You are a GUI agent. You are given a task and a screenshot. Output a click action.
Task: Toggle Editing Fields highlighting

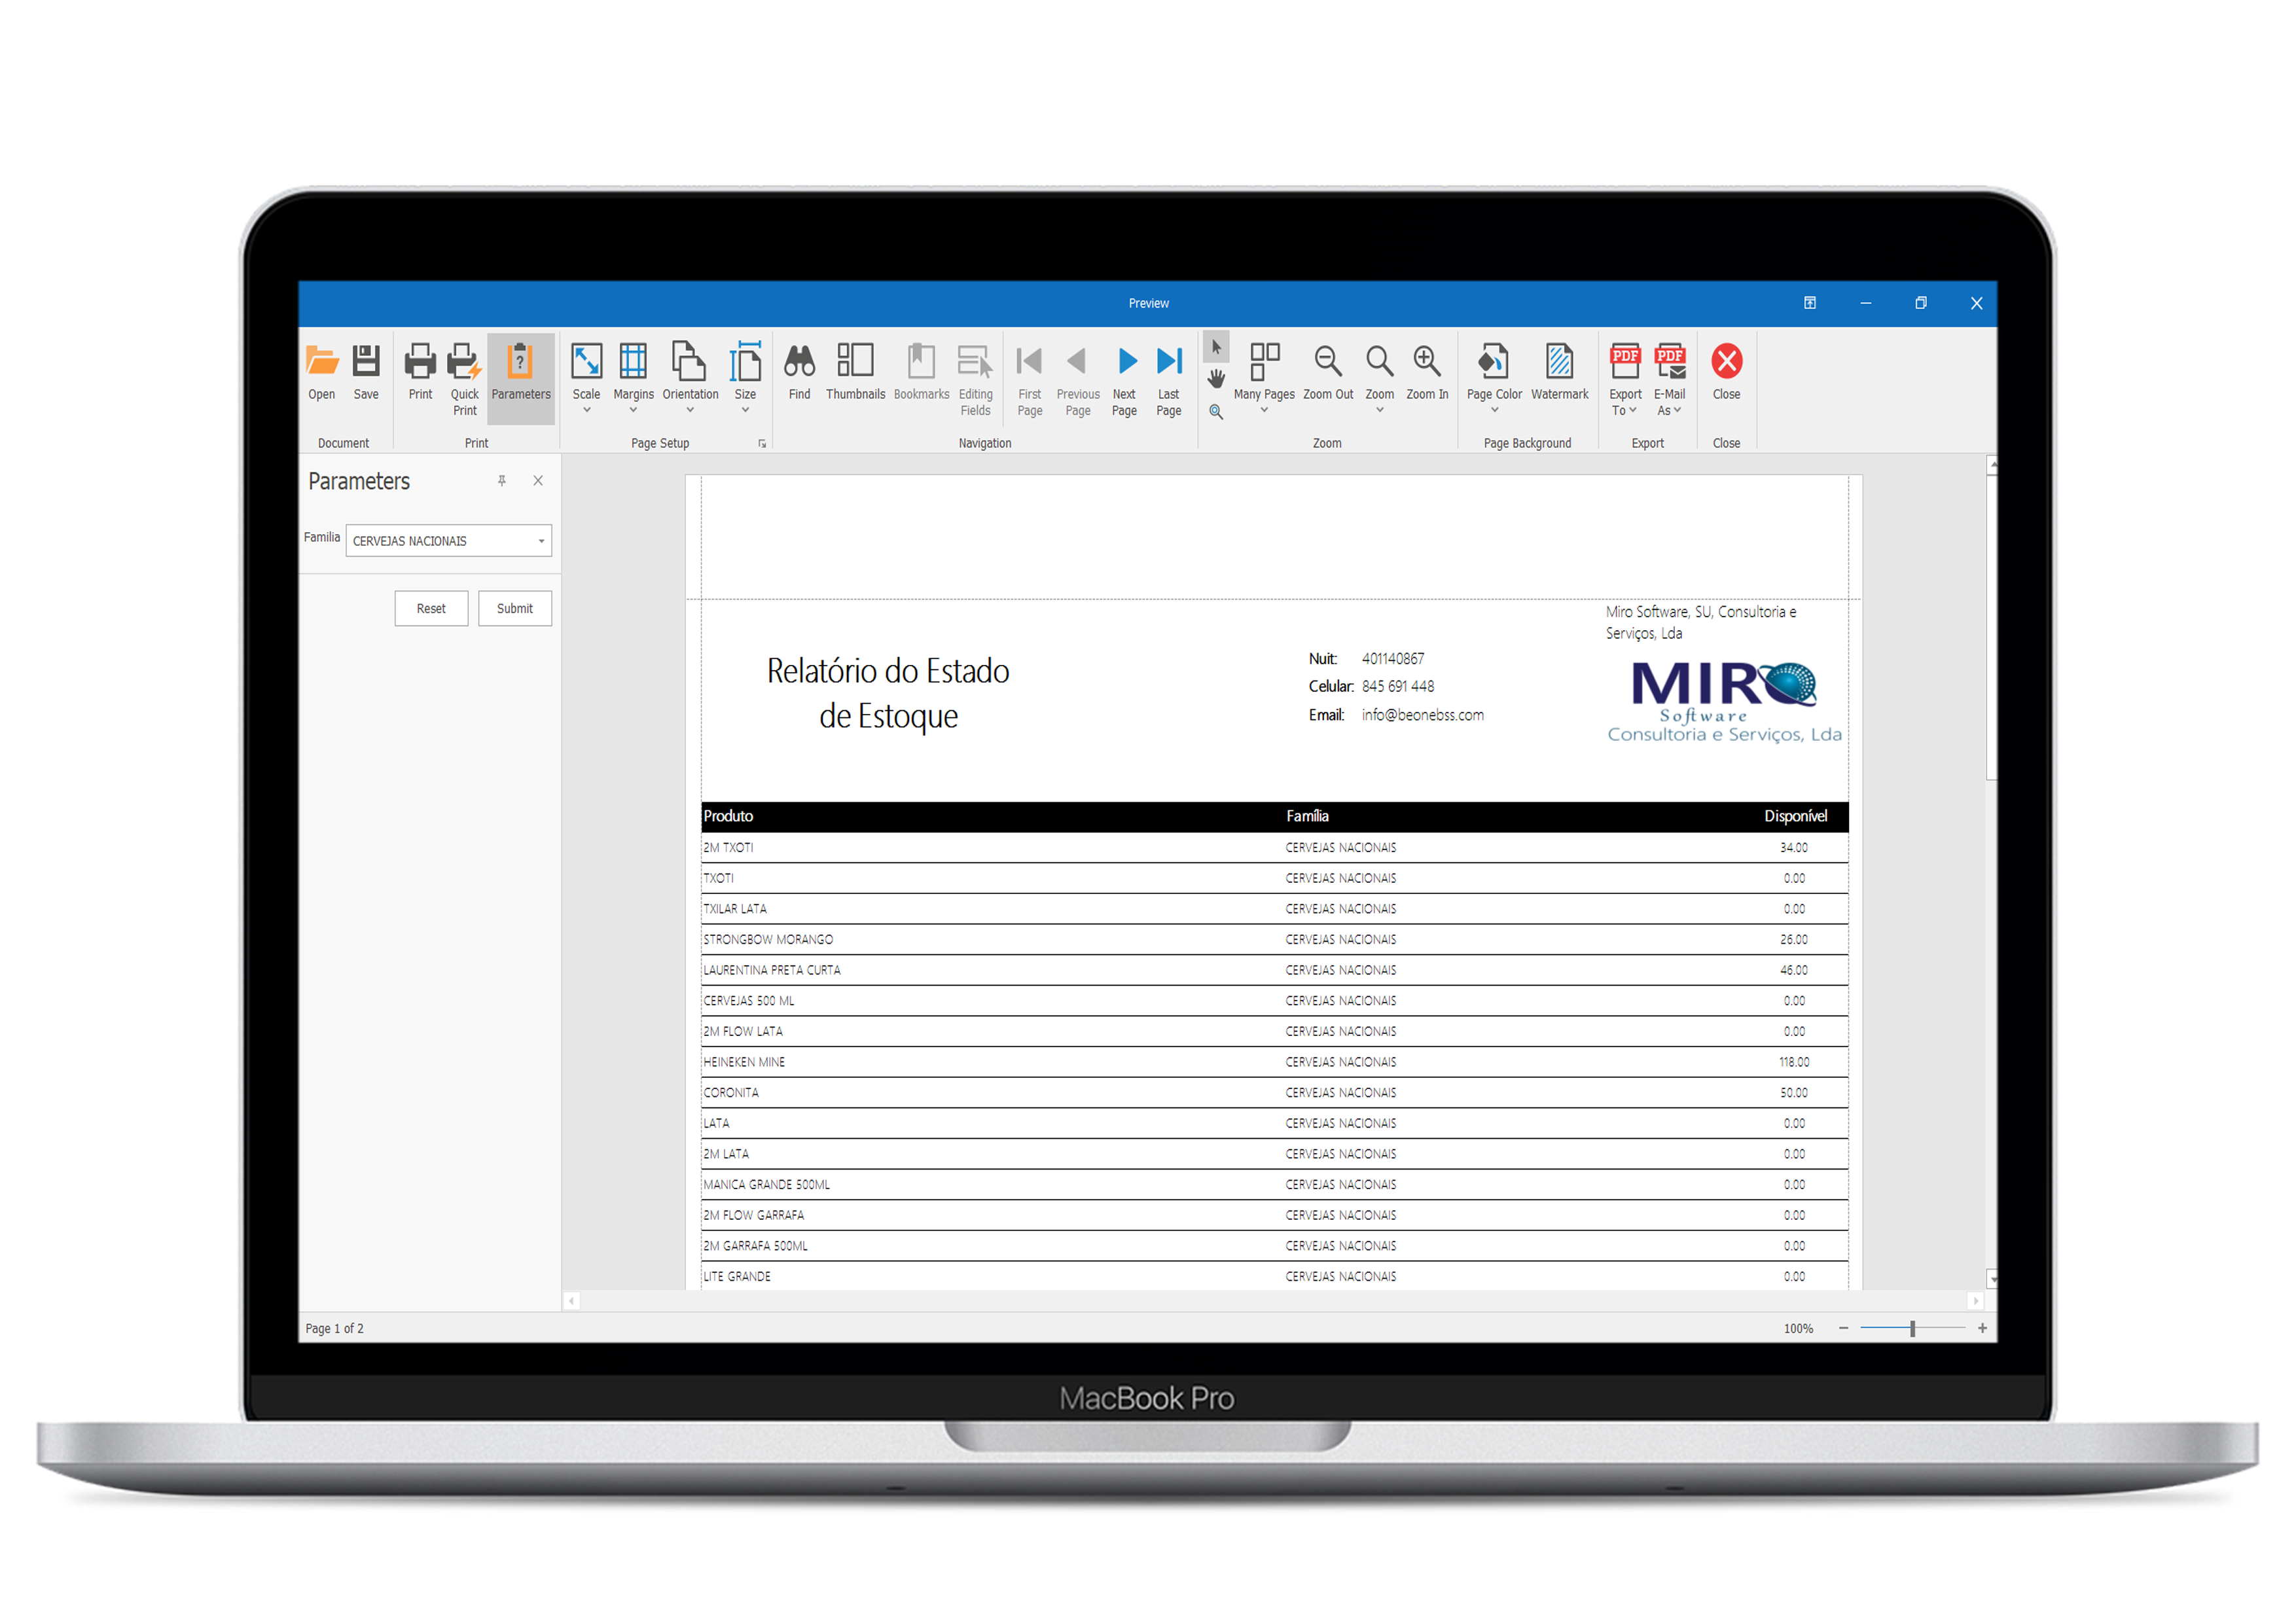[975, 379]
